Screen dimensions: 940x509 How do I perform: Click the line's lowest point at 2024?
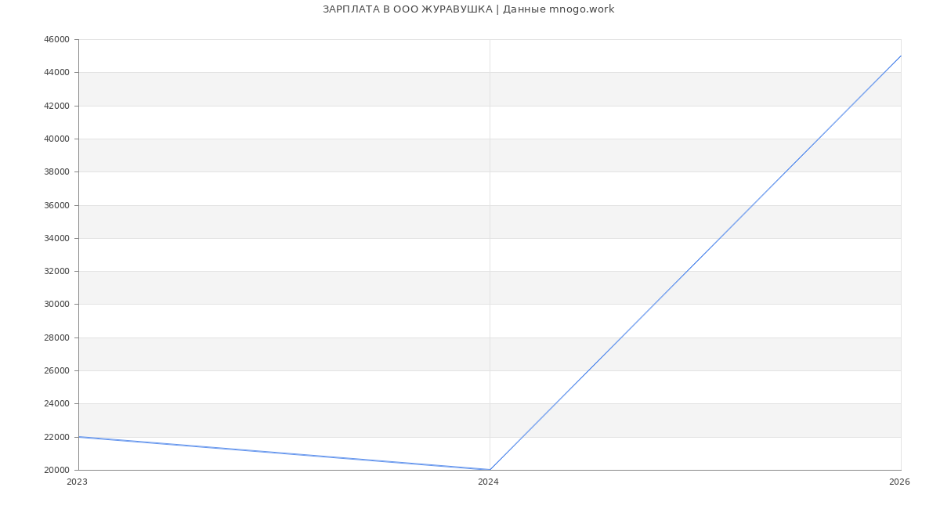(x=490, y=470)
